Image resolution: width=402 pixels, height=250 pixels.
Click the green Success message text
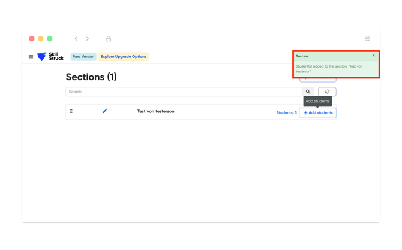click(329, 69)
